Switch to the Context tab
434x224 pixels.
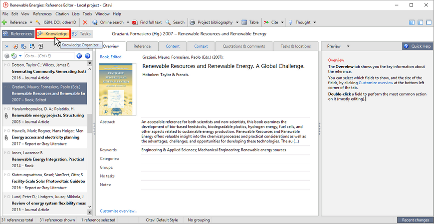(x=201, y=46)
